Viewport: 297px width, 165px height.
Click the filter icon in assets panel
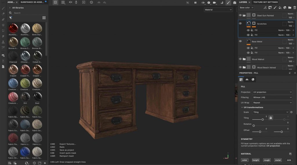(11, 18)
